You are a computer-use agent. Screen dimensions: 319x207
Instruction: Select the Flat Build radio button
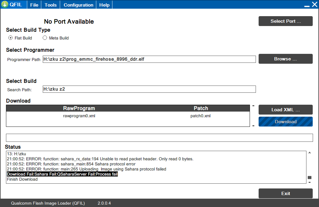(10, 38)
